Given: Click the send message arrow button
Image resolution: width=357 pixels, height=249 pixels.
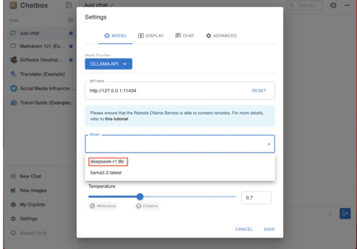Looking at the screenshot, I should tap(345, 213).
